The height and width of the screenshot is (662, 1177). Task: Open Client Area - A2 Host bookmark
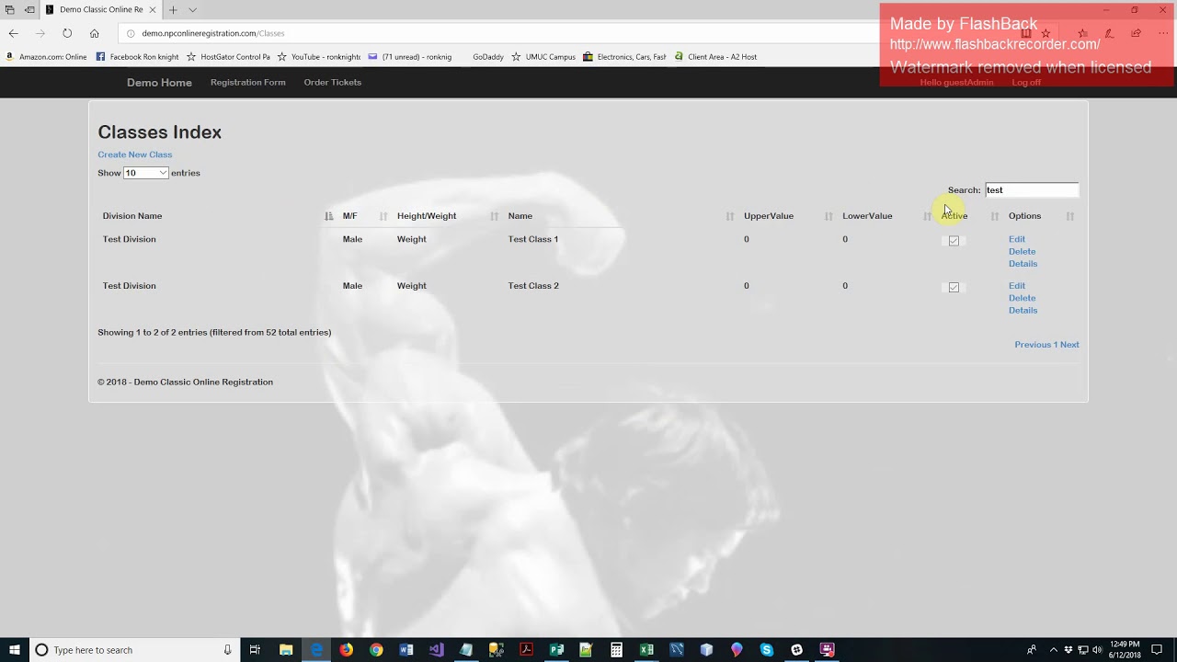pos(715,57)
